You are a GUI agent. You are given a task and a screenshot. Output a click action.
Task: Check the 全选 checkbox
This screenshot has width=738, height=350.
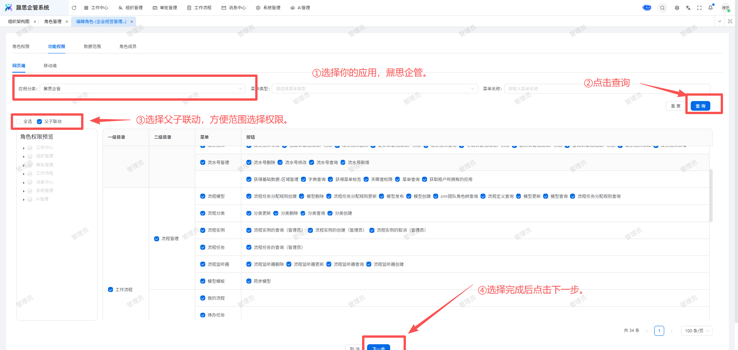[x=18, y=121]
